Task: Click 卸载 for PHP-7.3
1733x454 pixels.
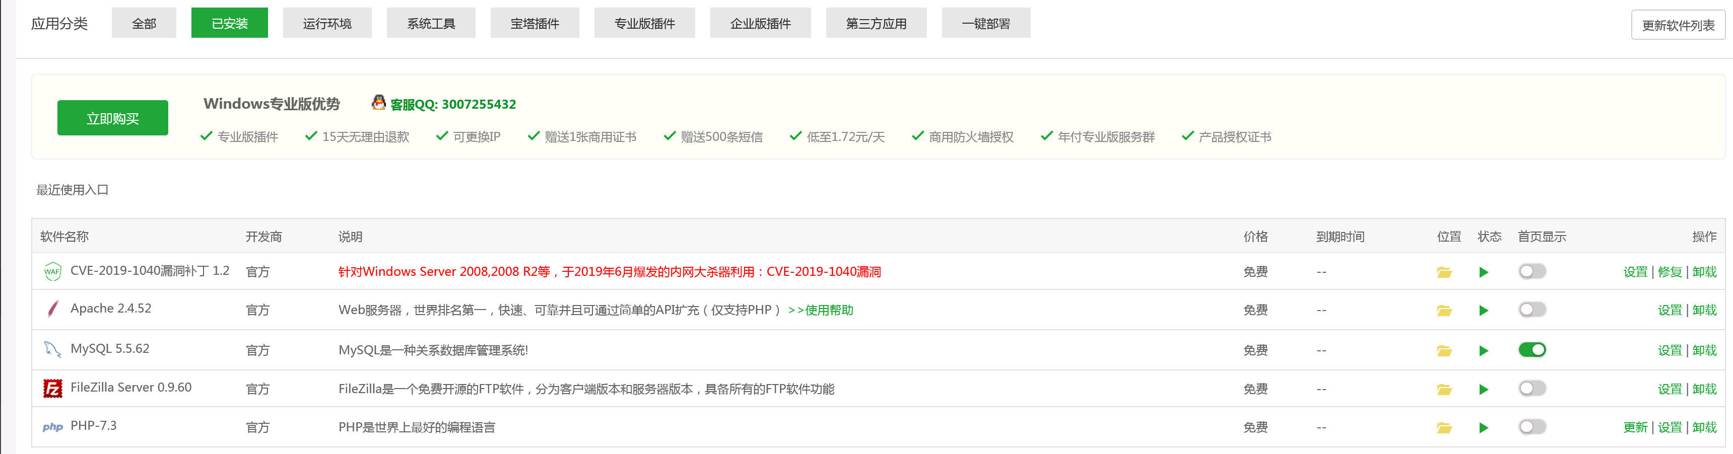Action: tap(1704, 428)
